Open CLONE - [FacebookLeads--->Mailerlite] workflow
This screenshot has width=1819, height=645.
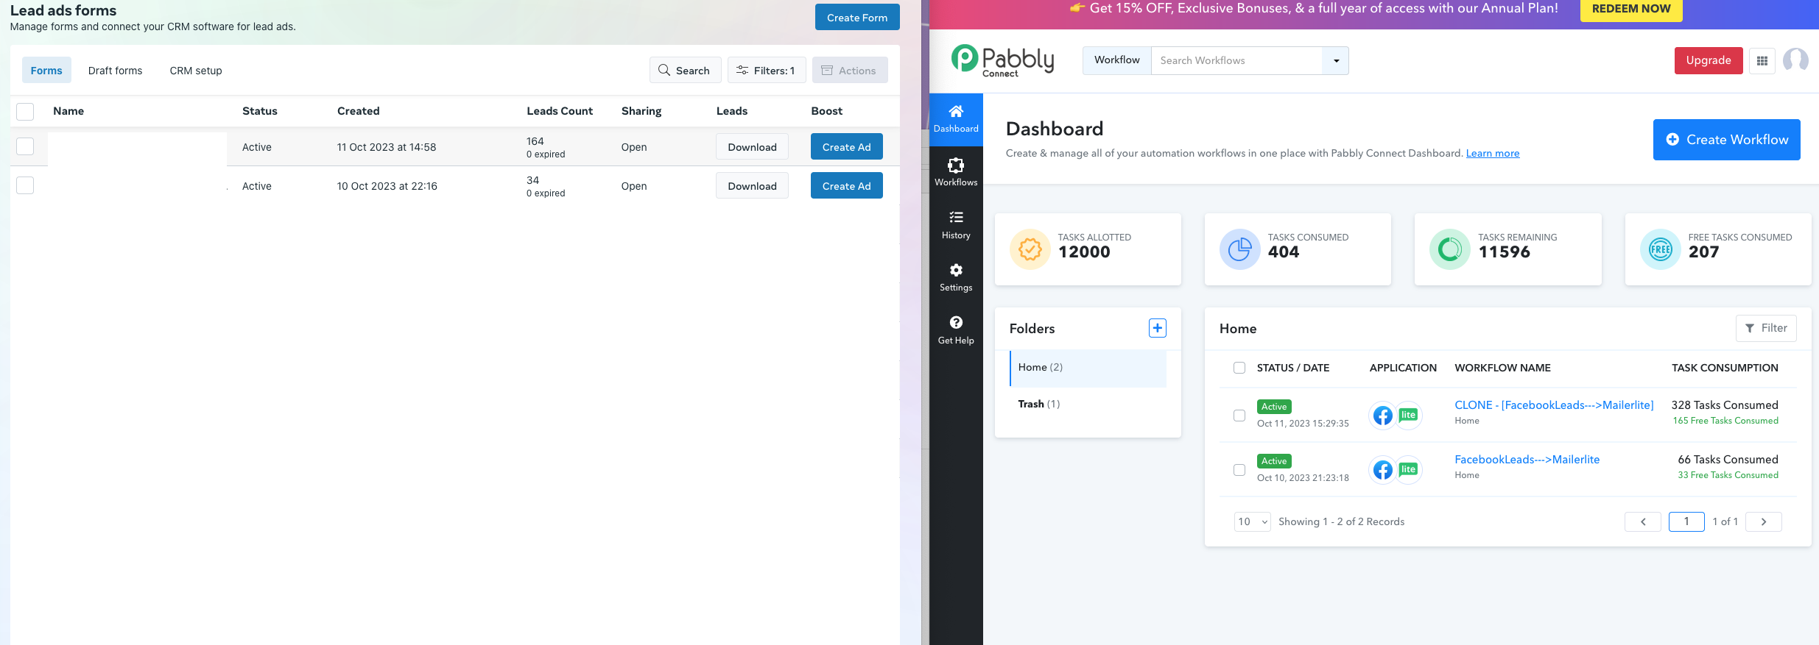pyautogui.click(x=1554, y=405)
